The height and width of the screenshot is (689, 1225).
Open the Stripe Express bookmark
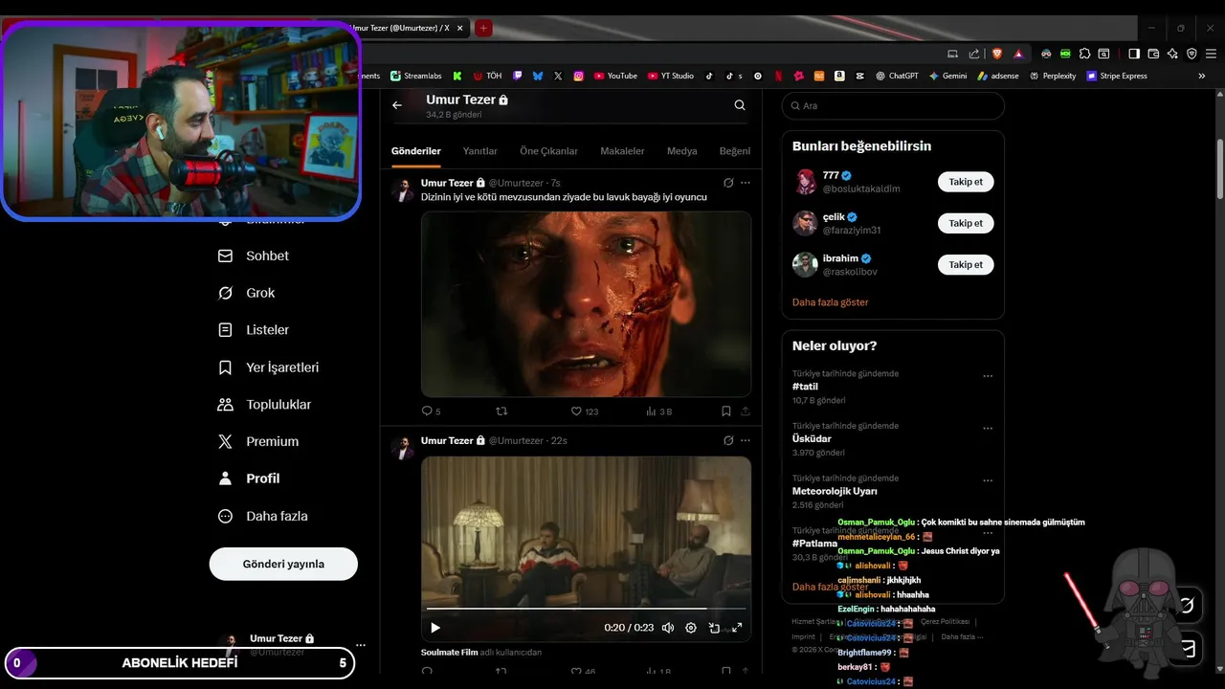tap(1117, 76)
